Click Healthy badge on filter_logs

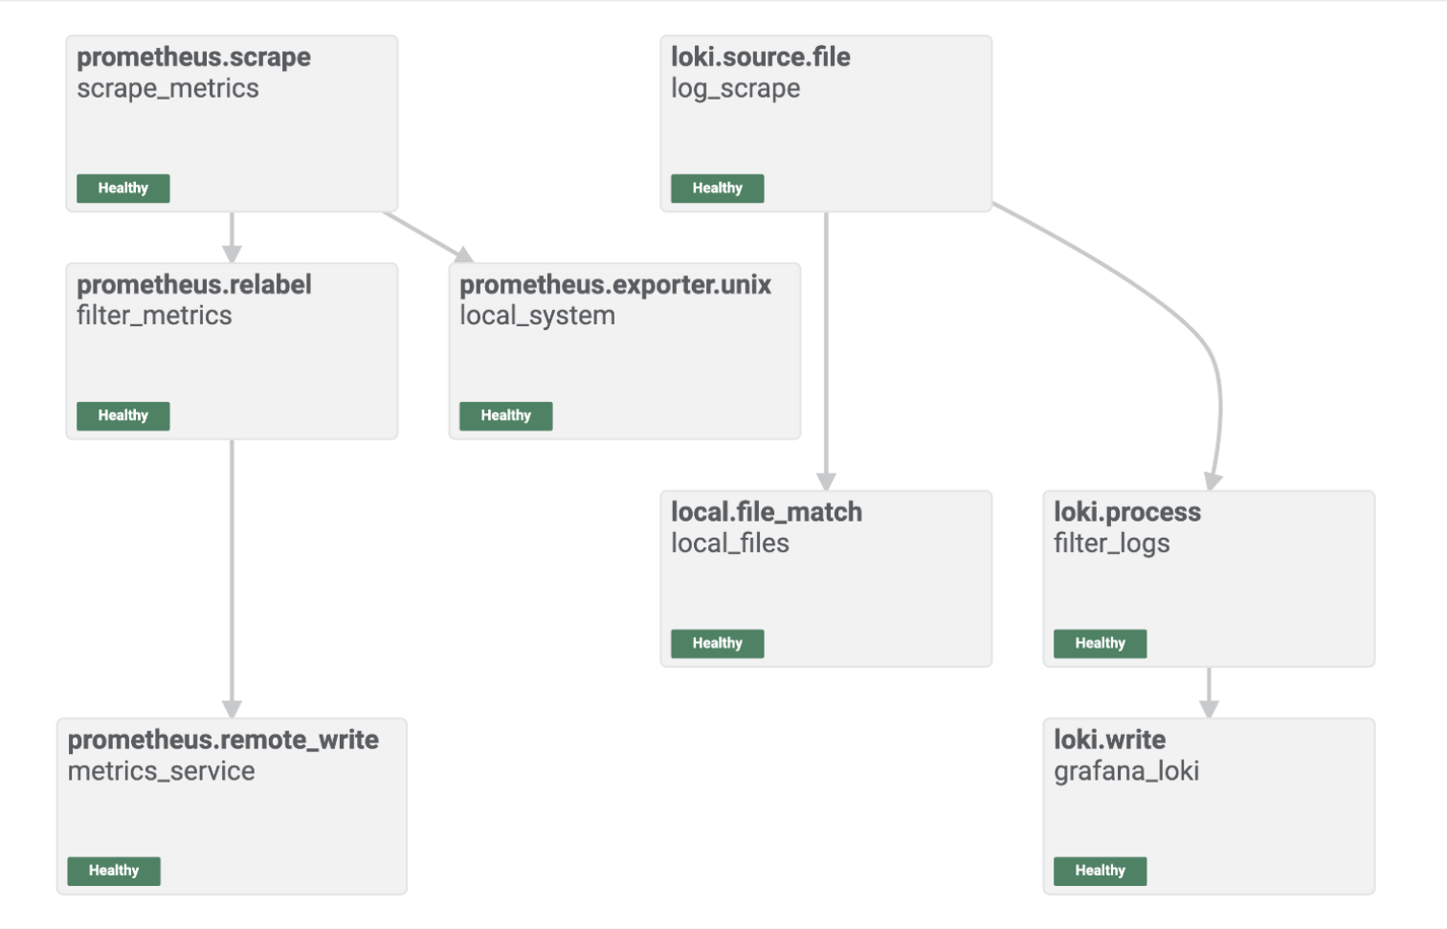tap(1101, 644)
